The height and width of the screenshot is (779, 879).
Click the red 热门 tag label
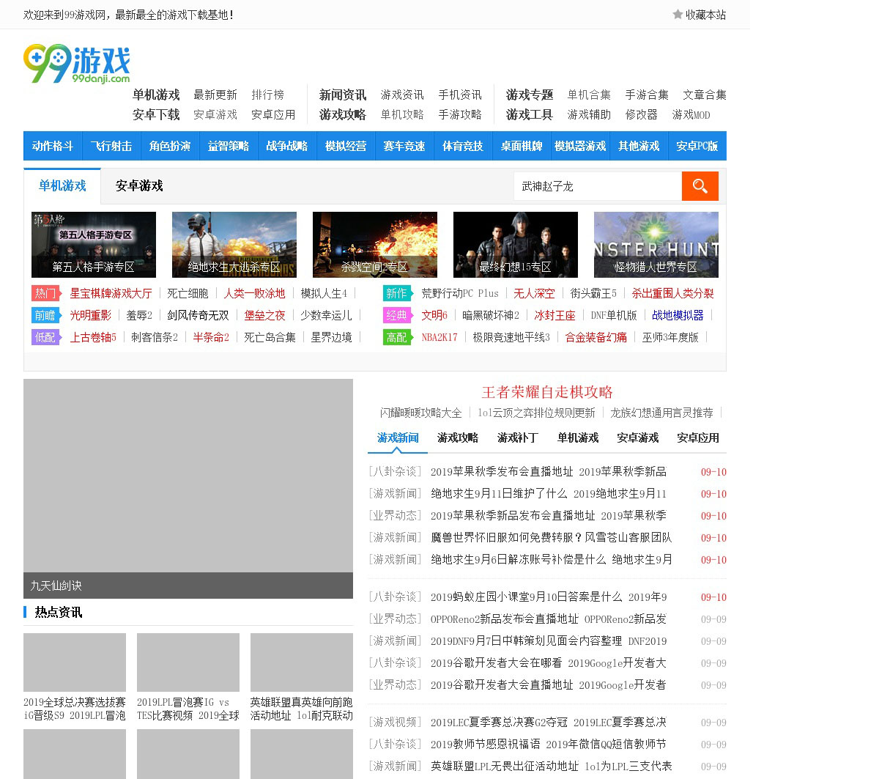(45, 293)
